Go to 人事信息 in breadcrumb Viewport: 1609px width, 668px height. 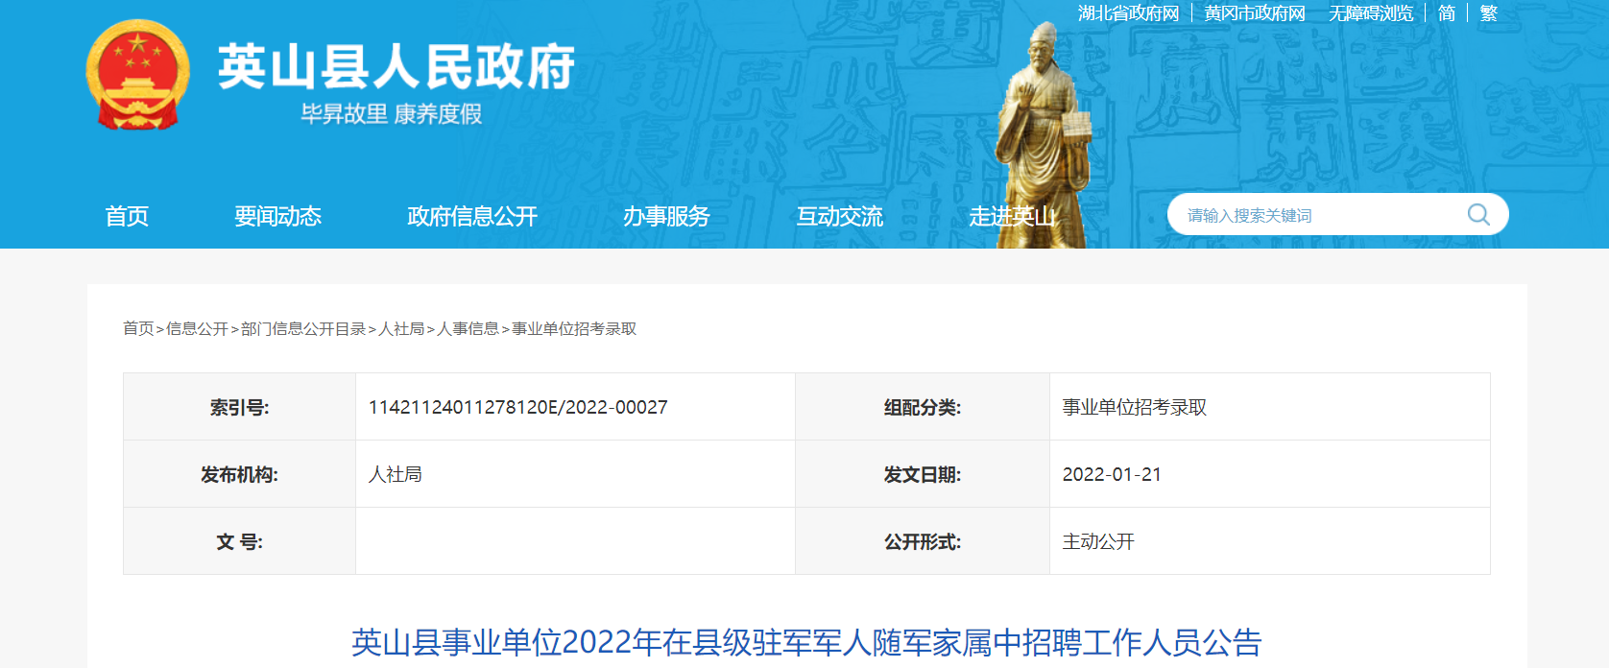click(468, 328)
